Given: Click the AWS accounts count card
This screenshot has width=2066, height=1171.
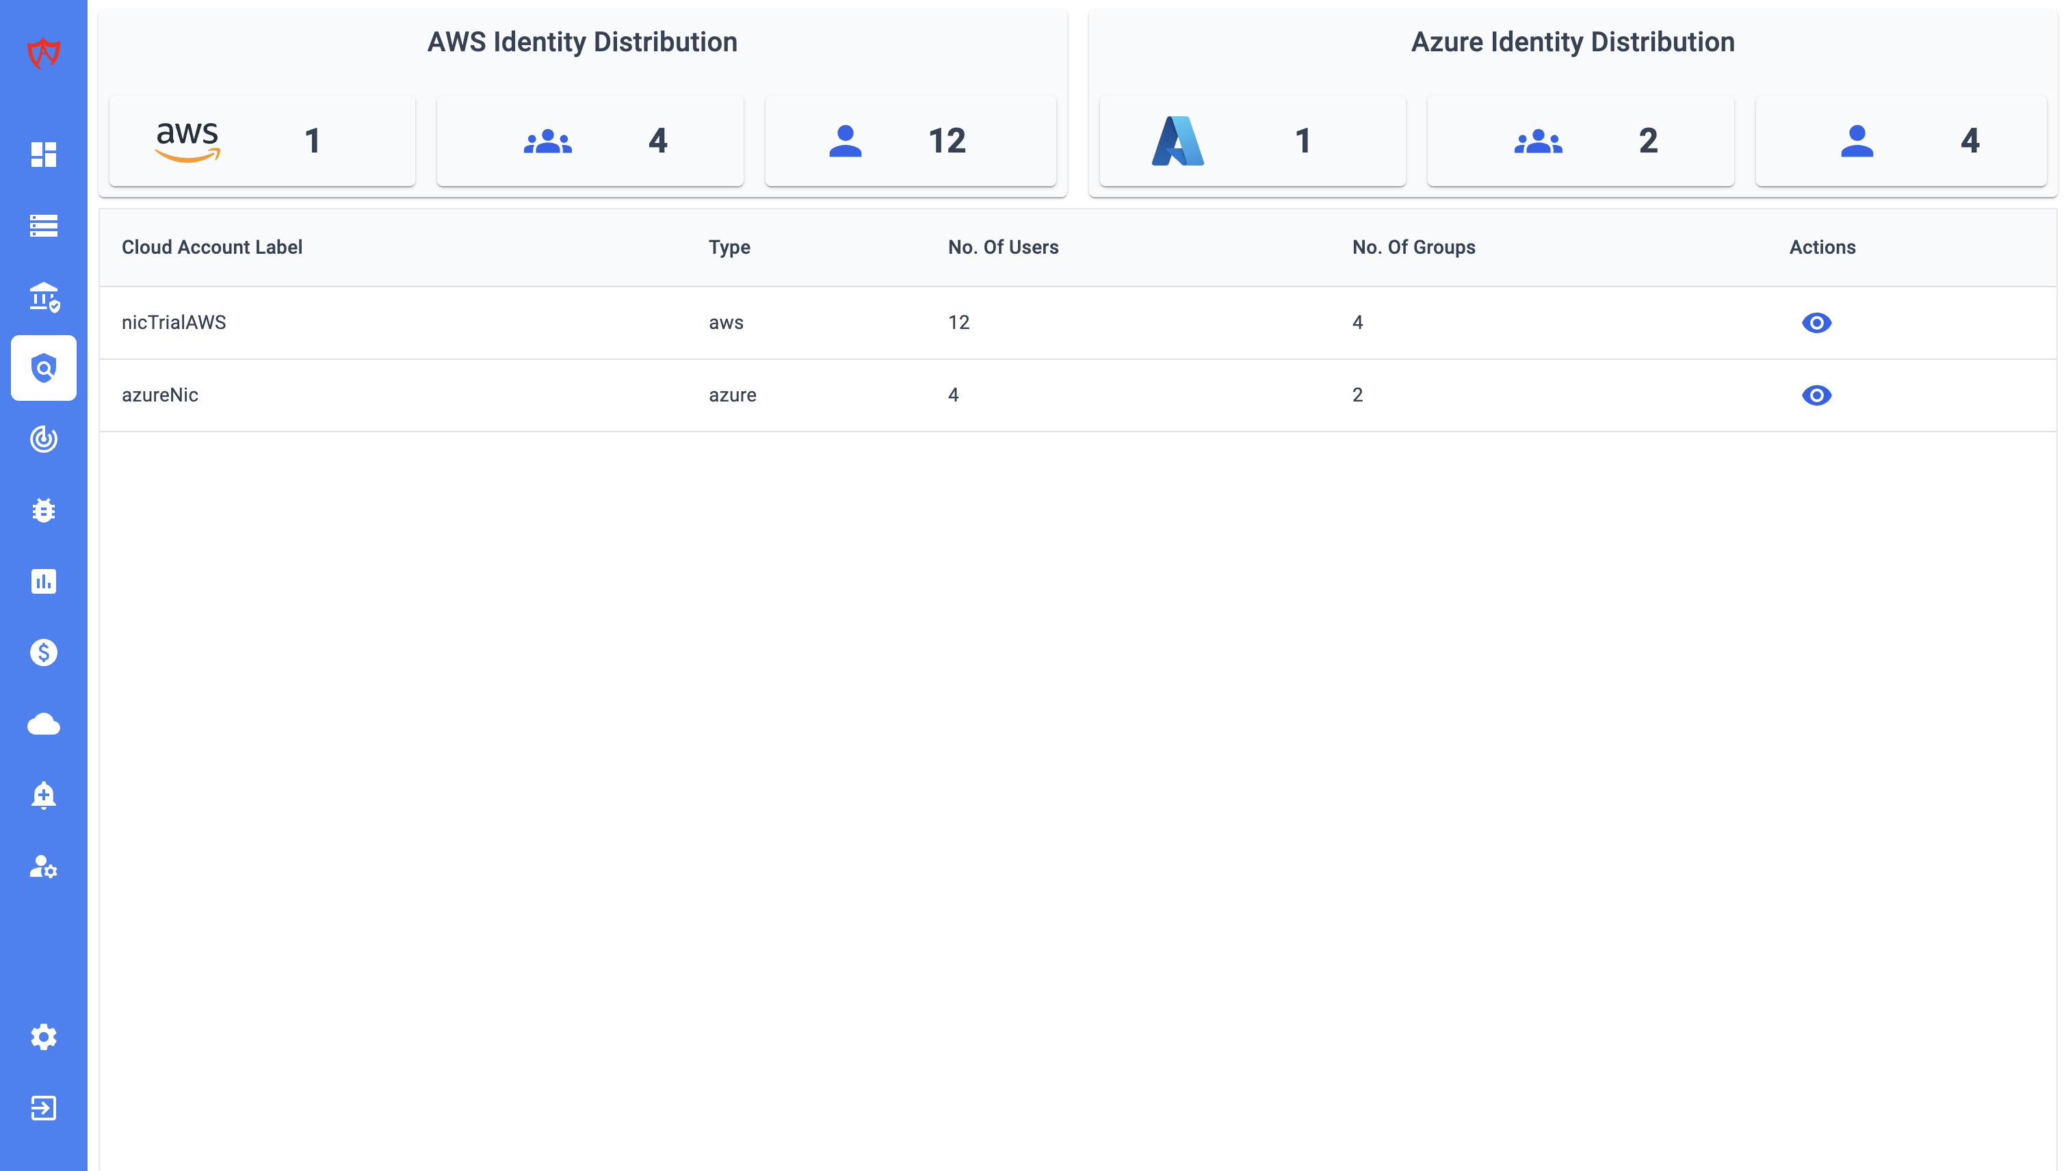Looking at the screenshot, I should [x=262, y=141].
